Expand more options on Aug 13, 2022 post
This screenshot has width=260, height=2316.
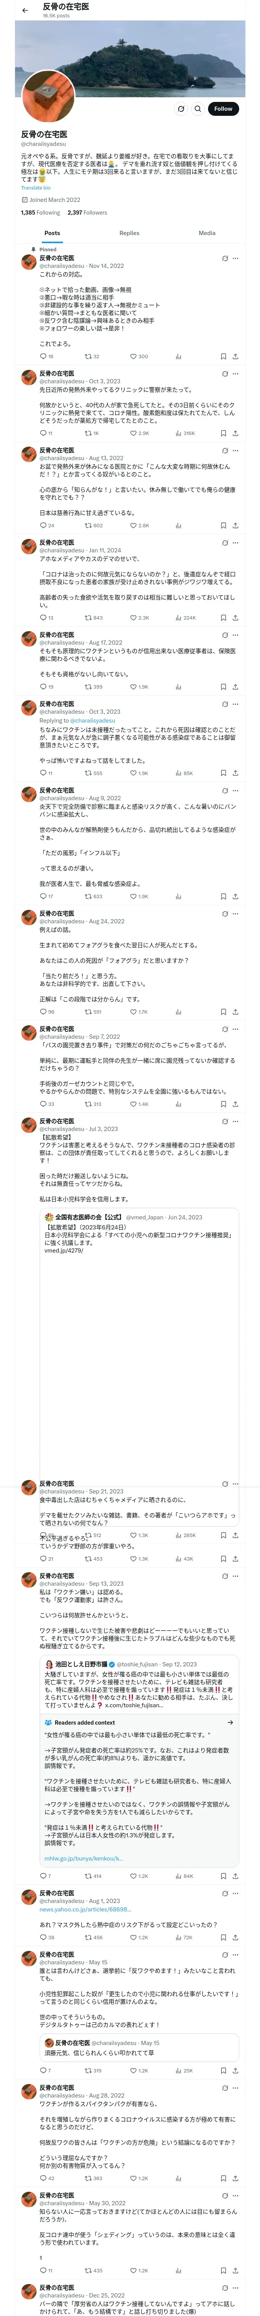point(236,450)
